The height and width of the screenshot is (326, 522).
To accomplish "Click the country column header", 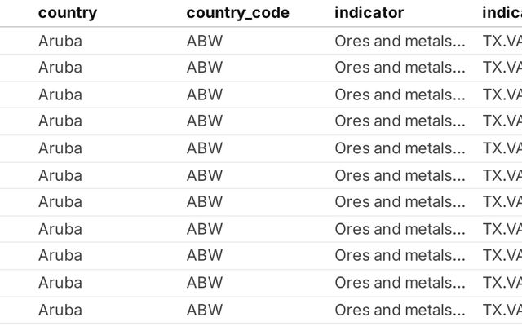I will 67,13.
